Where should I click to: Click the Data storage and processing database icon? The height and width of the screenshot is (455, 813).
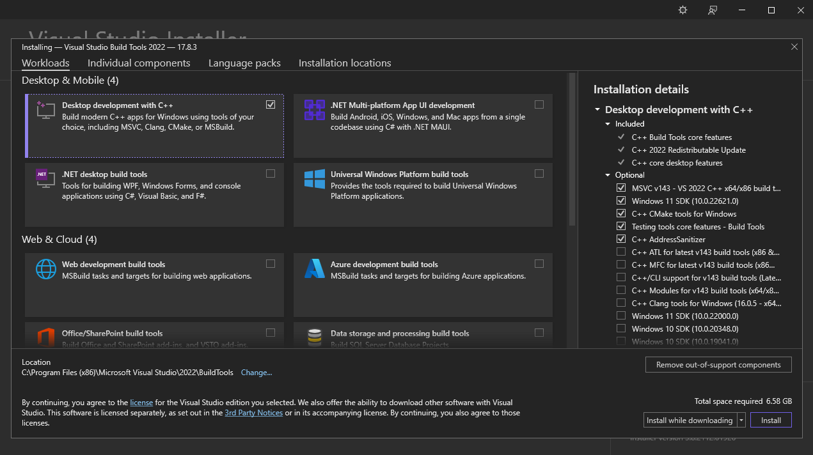[x=314, y=337]
